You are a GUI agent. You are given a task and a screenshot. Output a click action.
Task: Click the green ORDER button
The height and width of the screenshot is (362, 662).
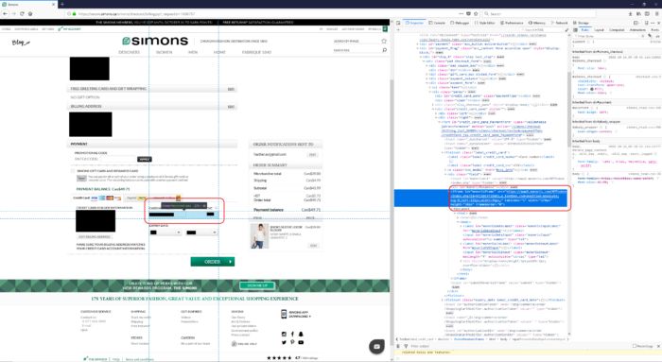[213, 262]
